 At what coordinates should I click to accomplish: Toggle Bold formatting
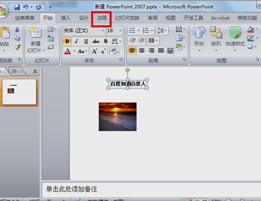click(x=67, y=41)
